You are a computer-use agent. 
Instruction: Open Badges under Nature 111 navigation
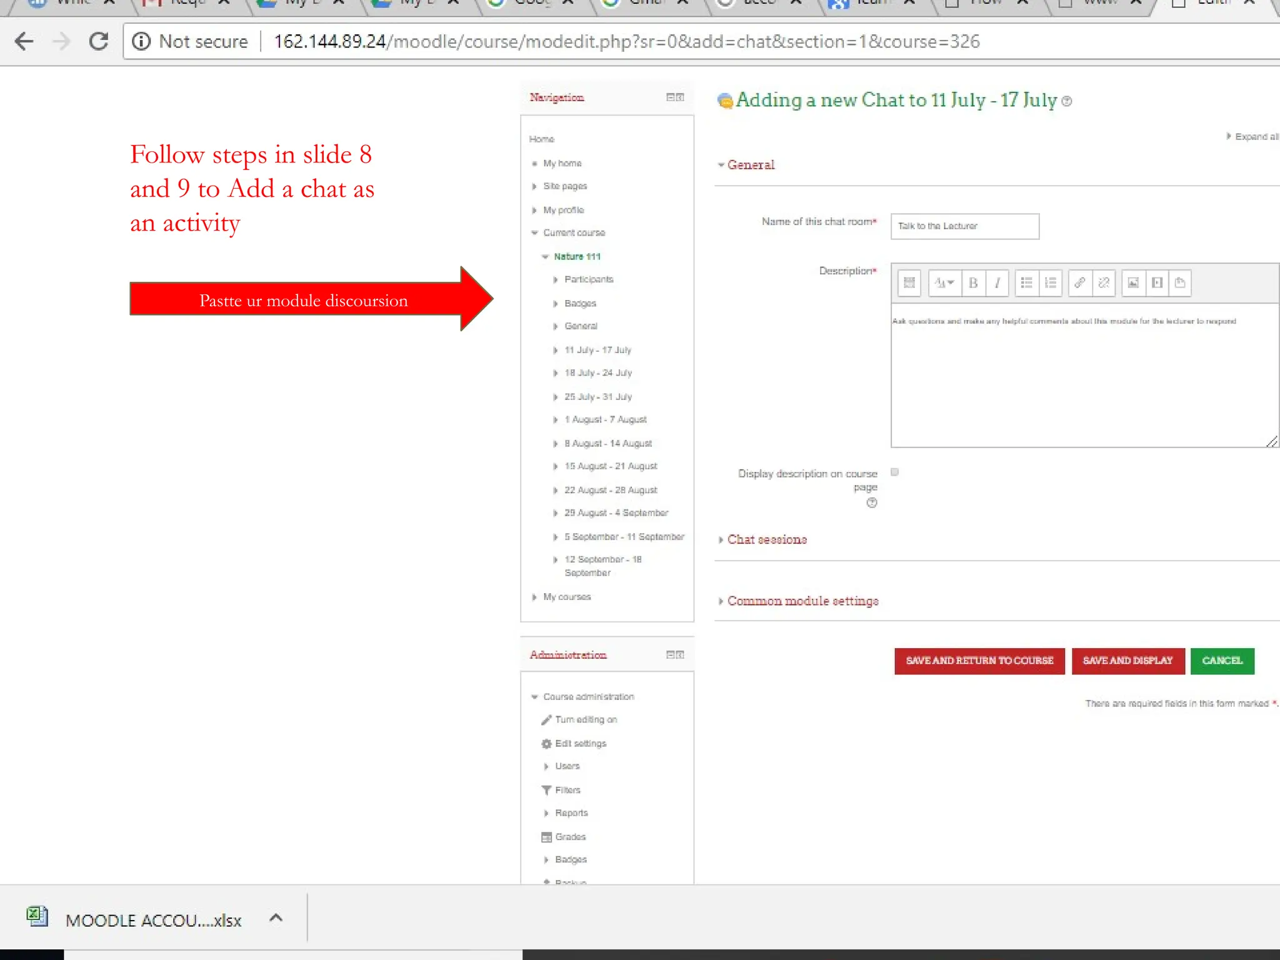click(x=580, y=304)
